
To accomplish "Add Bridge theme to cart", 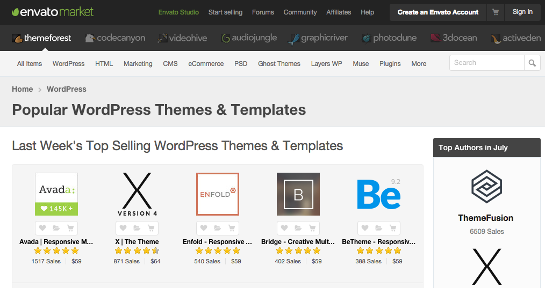I will pyautogui.click(x=312, y=228).
